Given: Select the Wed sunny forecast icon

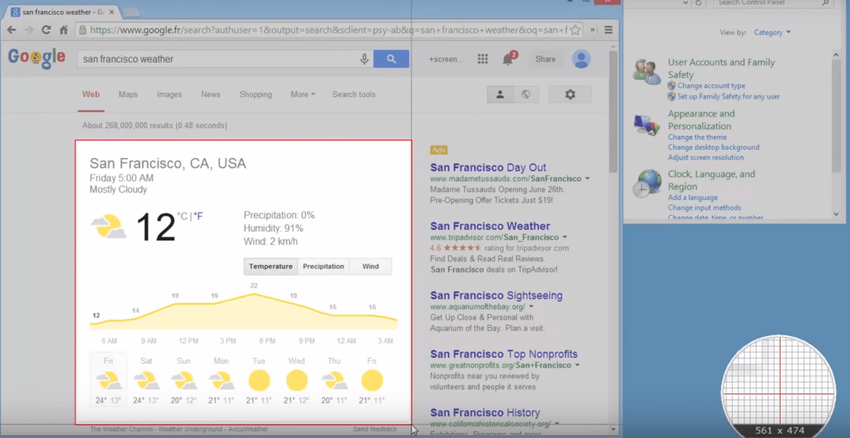Looking at the screenshot, I should 297,381.
